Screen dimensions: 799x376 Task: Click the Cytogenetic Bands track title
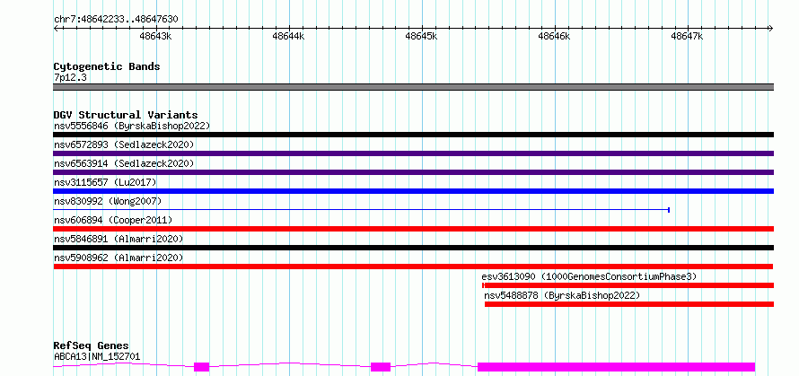[107, 66]
